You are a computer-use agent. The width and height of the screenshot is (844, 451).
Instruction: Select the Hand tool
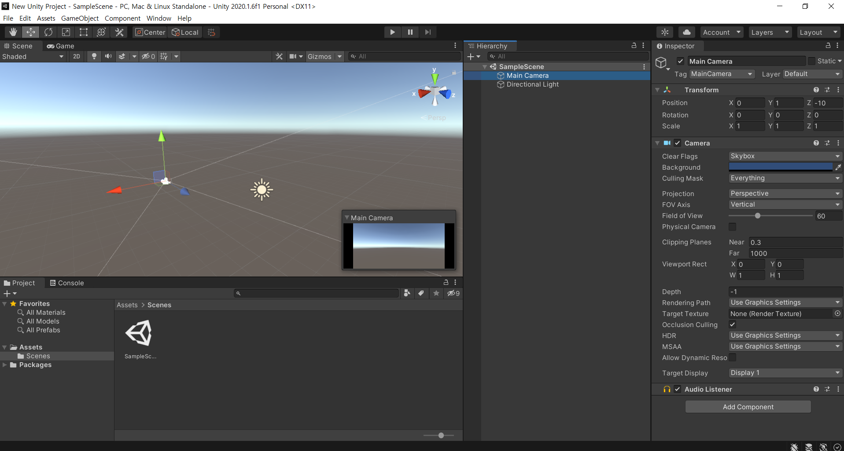coord(13,32)
